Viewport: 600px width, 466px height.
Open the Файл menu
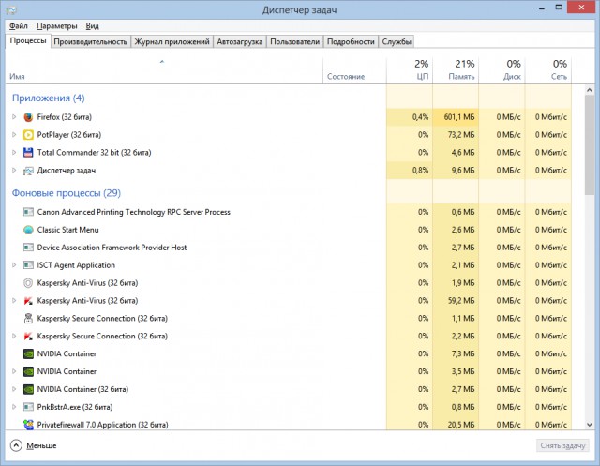click(x=19, y=26)
